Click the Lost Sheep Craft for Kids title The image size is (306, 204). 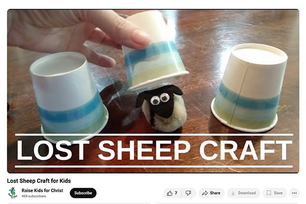(39, 181)
